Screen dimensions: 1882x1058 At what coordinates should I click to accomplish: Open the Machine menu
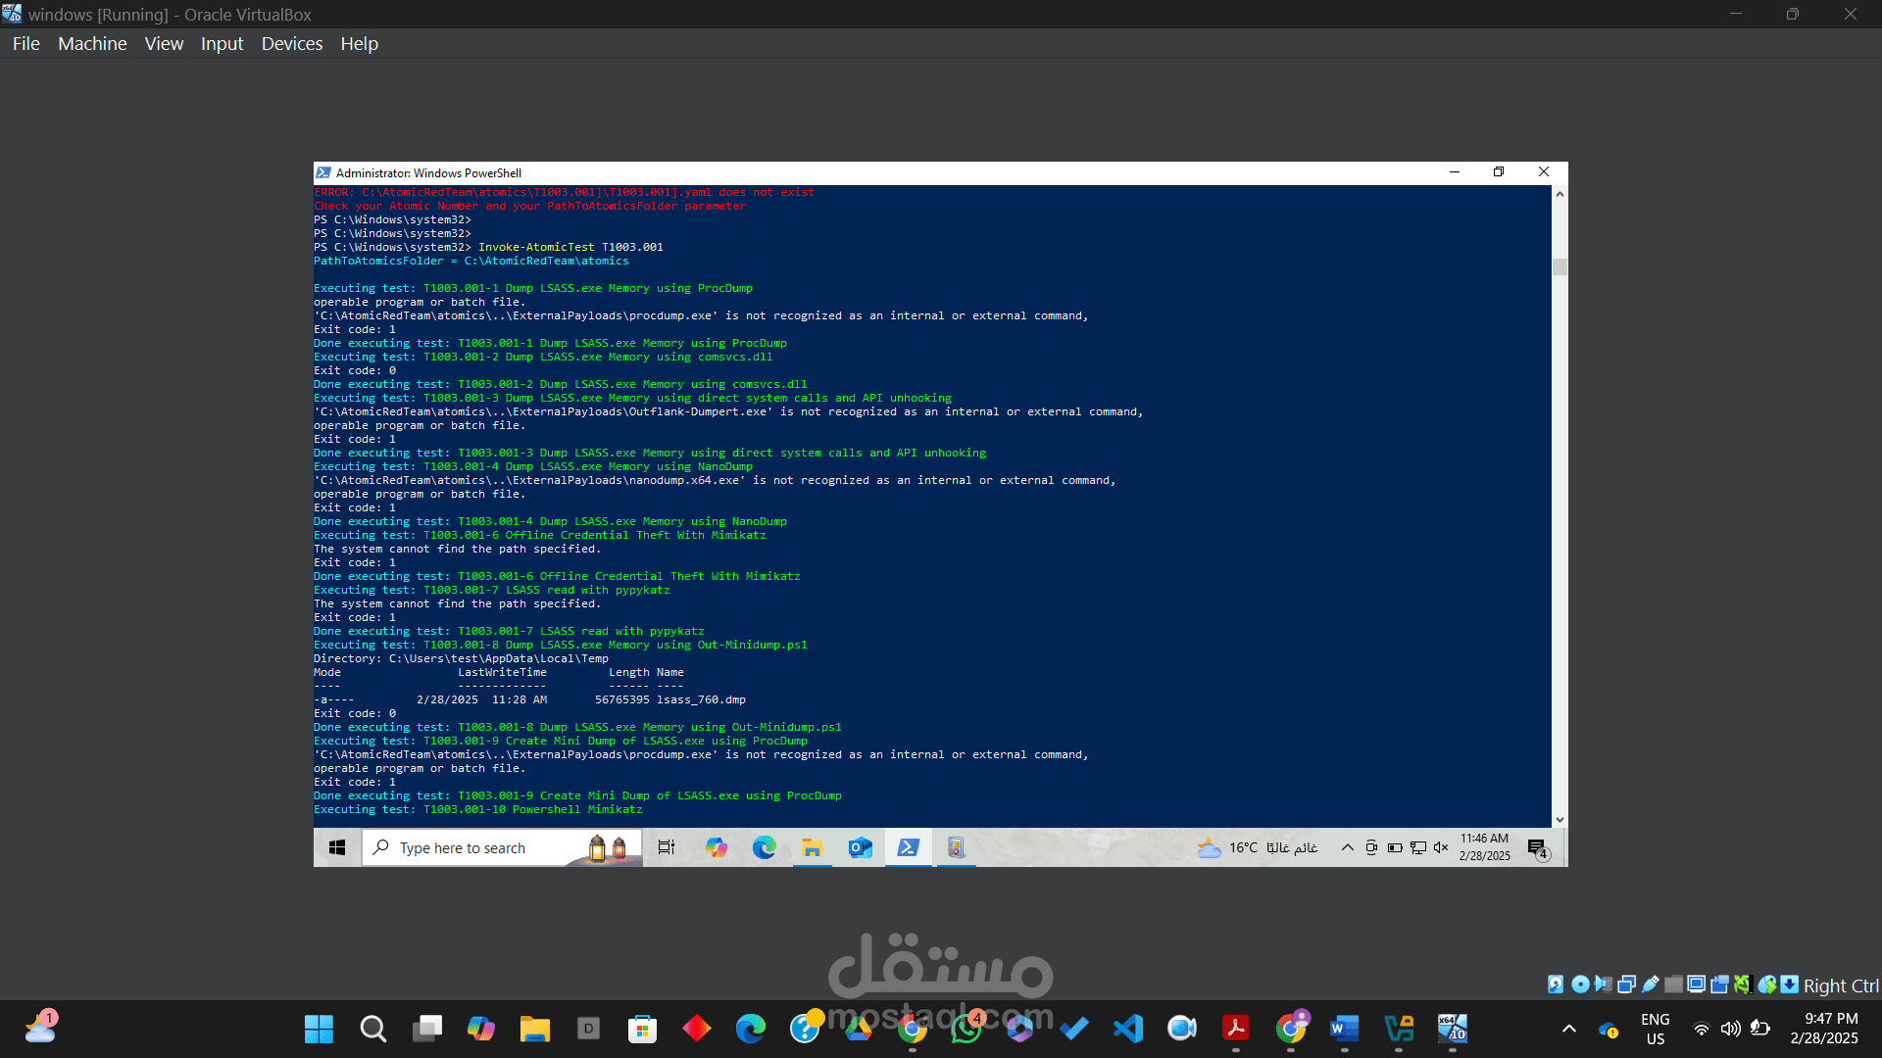(92, 43)
